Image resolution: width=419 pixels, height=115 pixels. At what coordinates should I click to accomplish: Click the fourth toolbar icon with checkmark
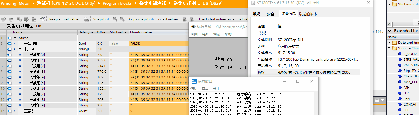[27, 19]
